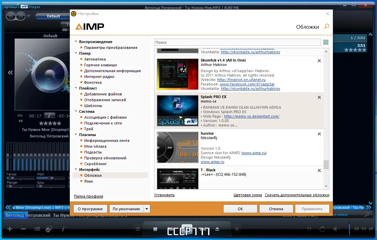Screen dimensions: 377x240
Task: Collapse the Плеер tree section
Action: pos(76,53)
